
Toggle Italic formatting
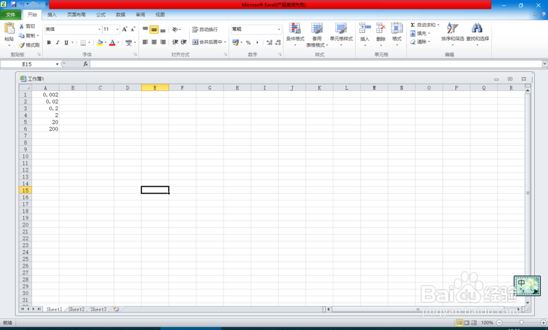point(58,43)
